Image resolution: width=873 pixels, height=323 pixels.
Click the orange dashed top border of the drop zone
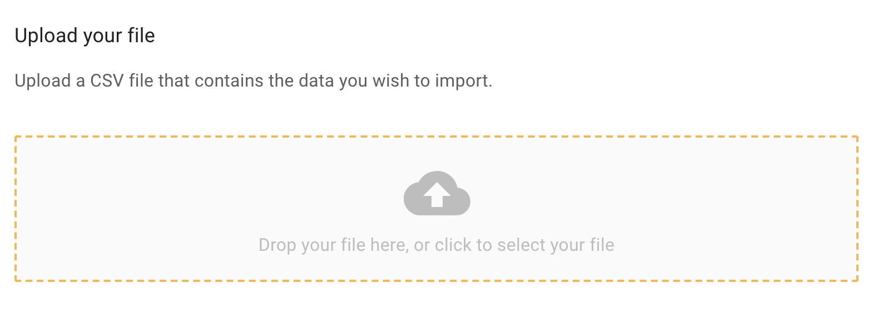pyautogui.click(x=436, y=137)
